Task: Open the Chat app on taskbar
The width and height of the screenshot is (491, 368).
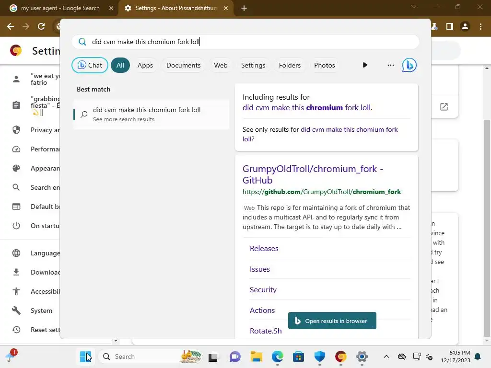Action: [235, 356]
